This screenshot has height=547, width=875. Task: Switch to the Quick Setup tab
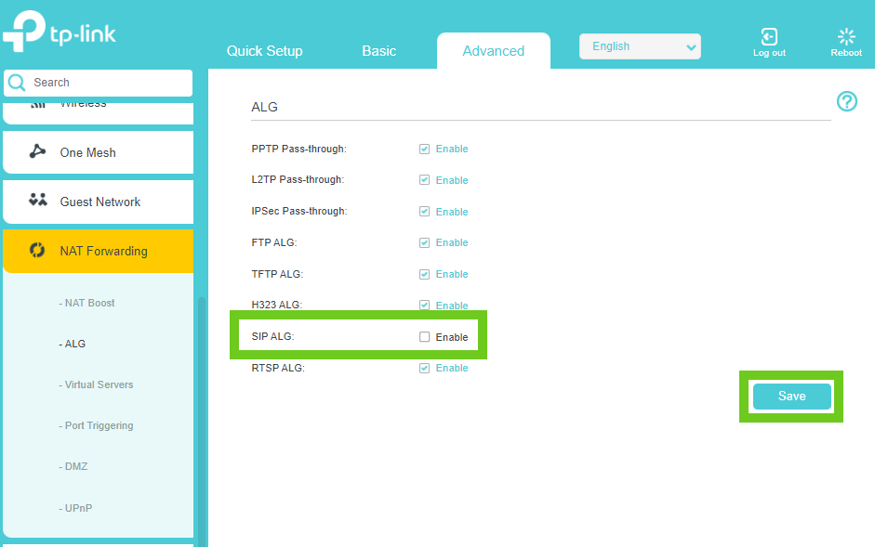tap(264, 51)
